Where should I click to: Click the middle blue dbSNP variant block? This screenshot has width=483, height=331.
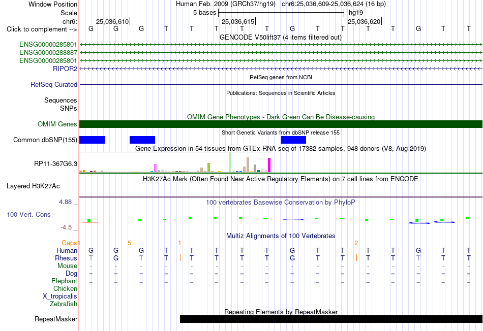pyautogui.click(x=142, y=140)
